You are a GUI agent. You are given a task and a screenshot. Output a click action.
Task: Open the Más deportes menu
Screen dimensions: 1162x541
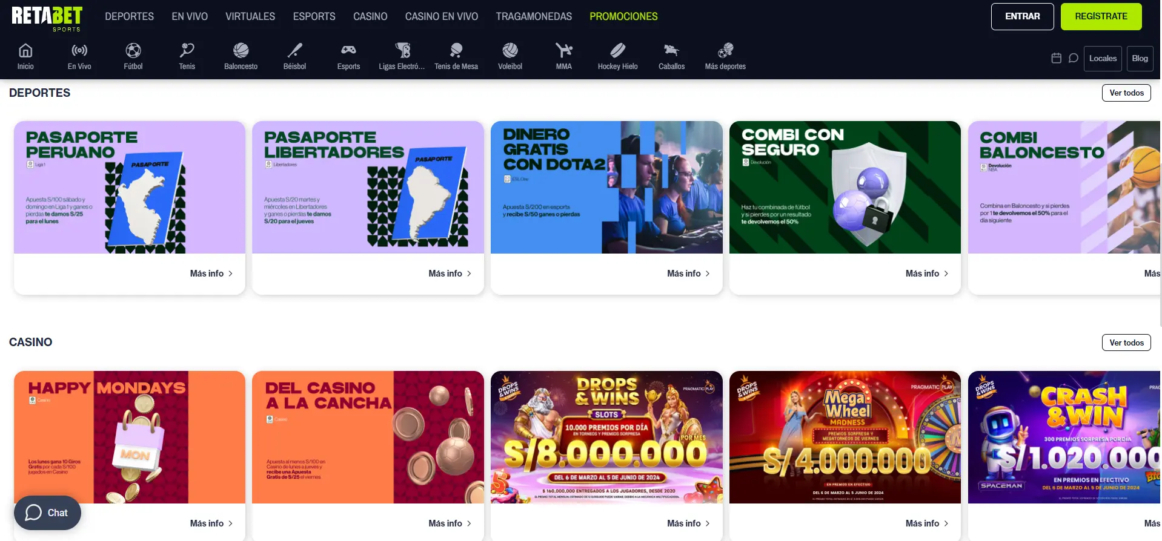(725, 57)
